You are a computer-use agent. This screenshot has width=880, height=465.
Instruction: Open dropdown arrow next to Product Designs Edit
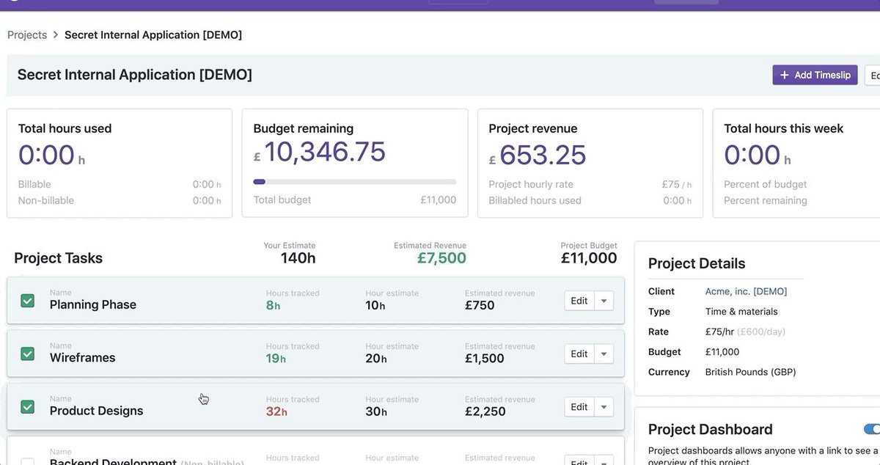[x=604, y=406]
